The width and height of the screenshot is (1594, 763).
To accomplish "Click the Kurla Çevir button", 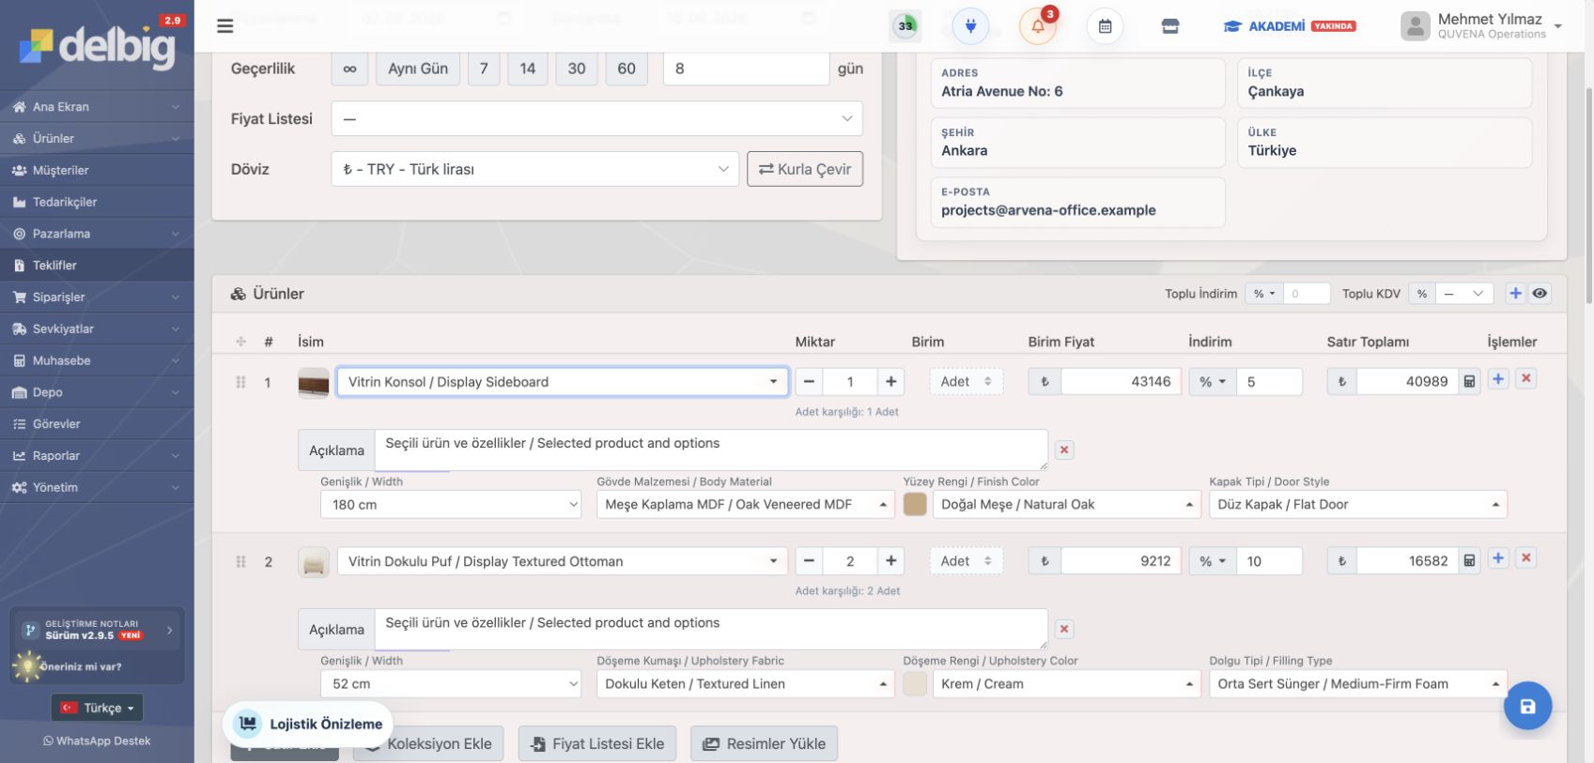I will tap(805, 169).
